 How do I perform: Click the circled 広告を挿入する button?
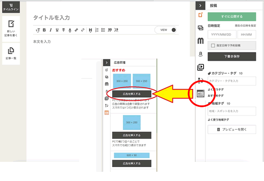tap(132, 94)
